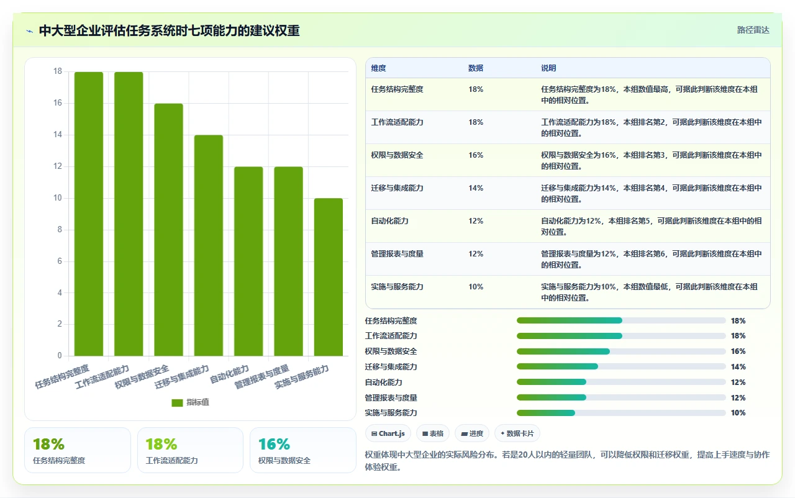This screenshot has height=498, width=795.
Task: Click the 管理报表与度量 progress bar
Action: [621, 397]
